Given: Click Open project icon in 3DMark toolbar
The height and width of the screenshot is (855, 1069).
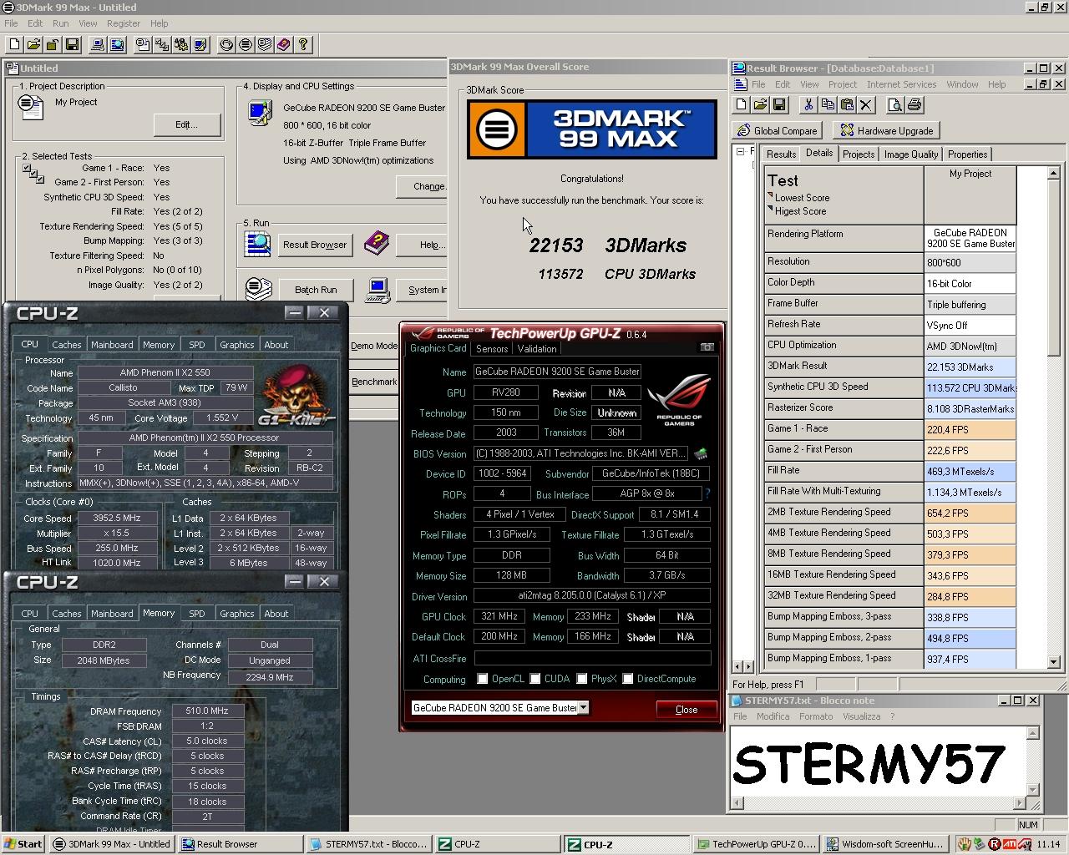Looking at the screenshot, I should (33, 44).
